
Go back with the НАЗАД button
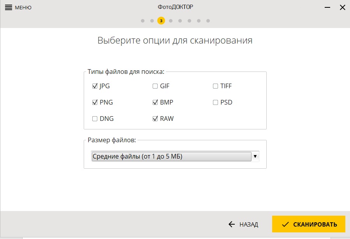pyautogui.click(x=243, y=224)
